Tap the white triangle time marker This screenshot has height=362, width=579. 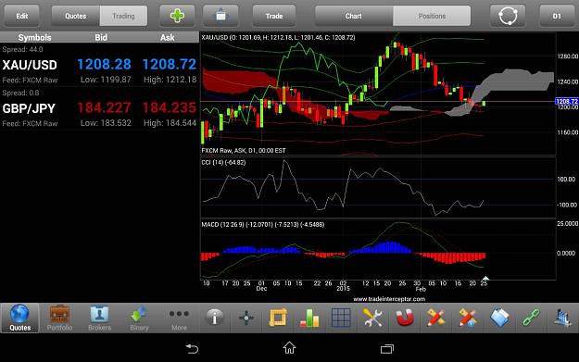[x=485, y=278]
